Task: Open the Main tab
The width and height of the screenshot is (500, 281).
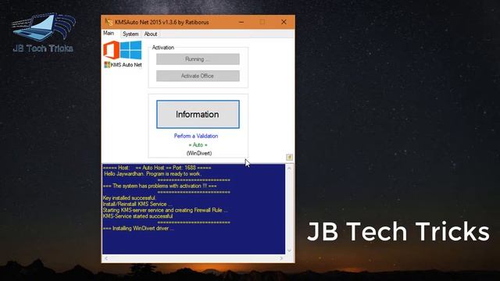Action: [x=109, y=33]
